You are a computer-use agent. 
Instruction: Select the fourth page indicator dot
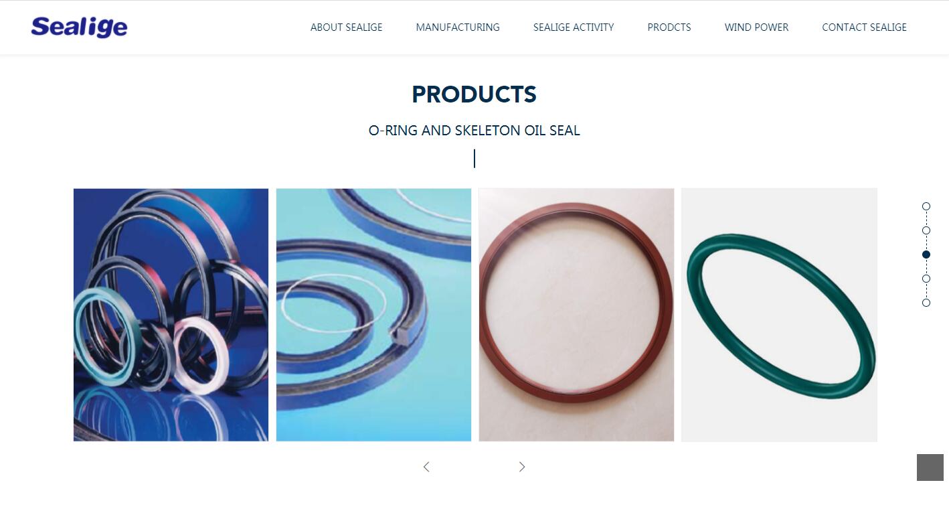[x=926, y=279]
